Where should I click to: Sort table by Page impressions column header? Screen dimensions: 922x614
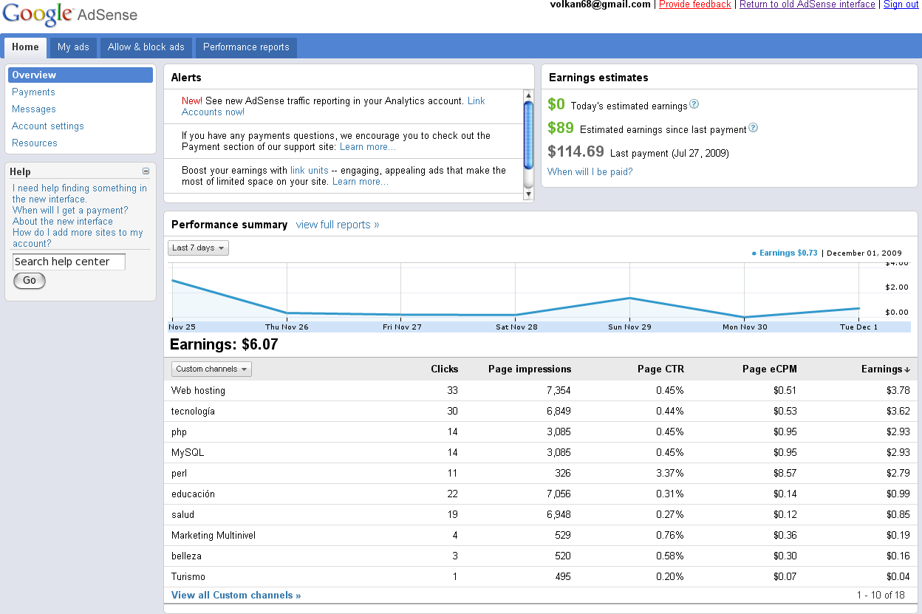pos(530,369)
